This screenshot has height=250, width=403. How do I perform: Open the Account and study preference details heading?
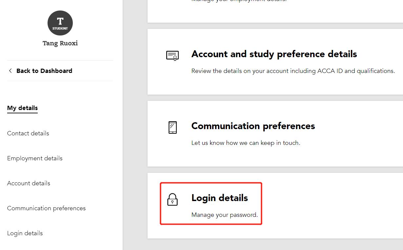(274, 54)
